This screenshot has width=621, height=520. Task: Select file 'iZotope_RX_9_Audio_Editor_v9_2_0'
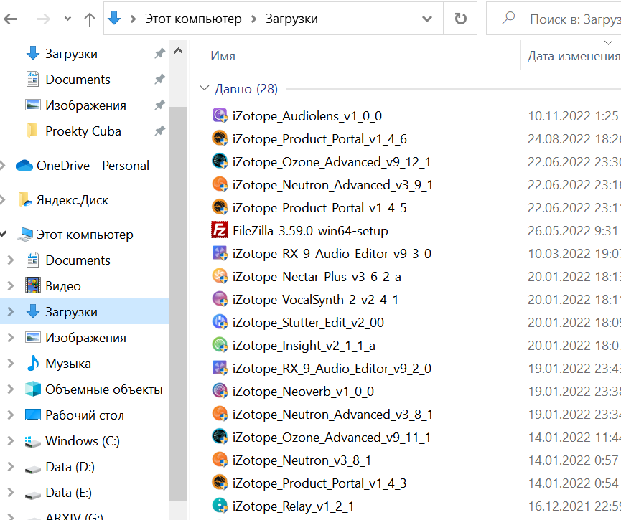click(332, 369)
